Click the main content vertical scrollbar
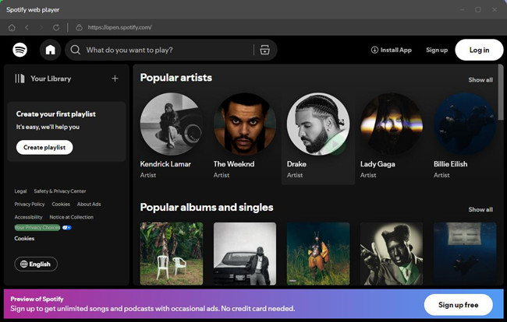507x322 pixels. [501, 93]
